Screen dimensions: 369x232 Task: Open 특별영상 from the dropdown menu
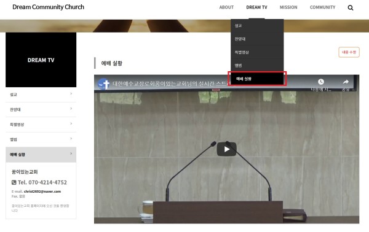point(257,52)
